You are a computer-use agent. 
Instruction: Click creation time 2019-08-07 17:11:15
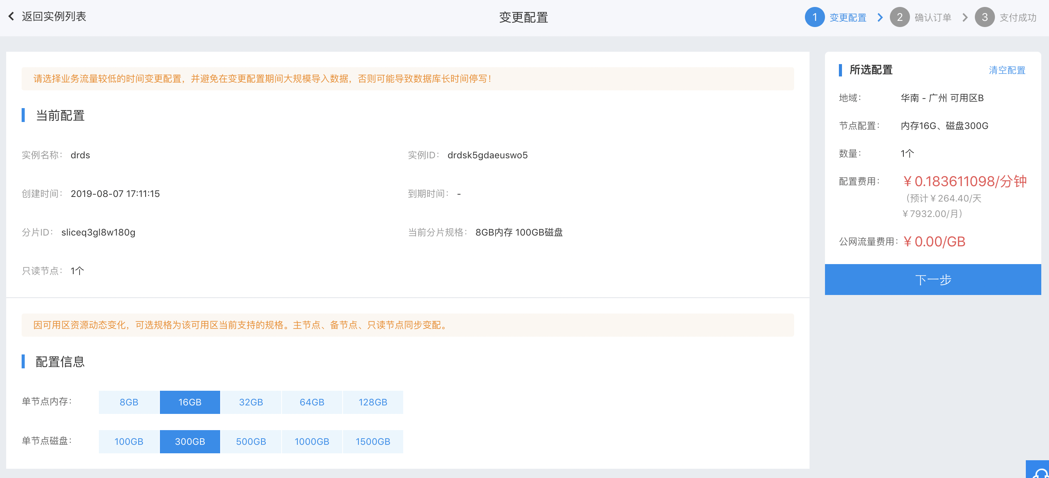point(115,194)
